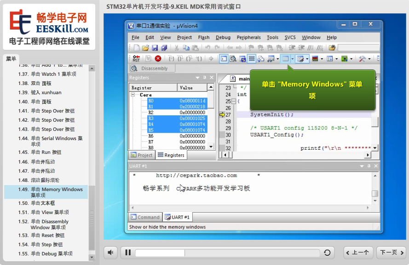Screen dimensions: 409x265
Task: Undo the last edit via toolbar
Action: point(207,48)
